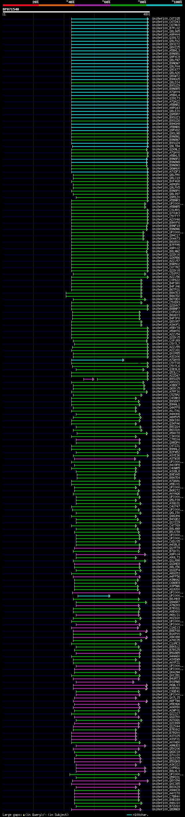
Task: Select the cyan ~100% identity legend segment
Action: (164, 5)
